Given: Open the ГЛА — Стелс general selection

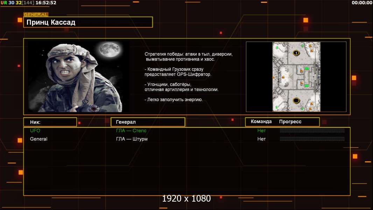Looking at the screenshot, I should [131, 131].
